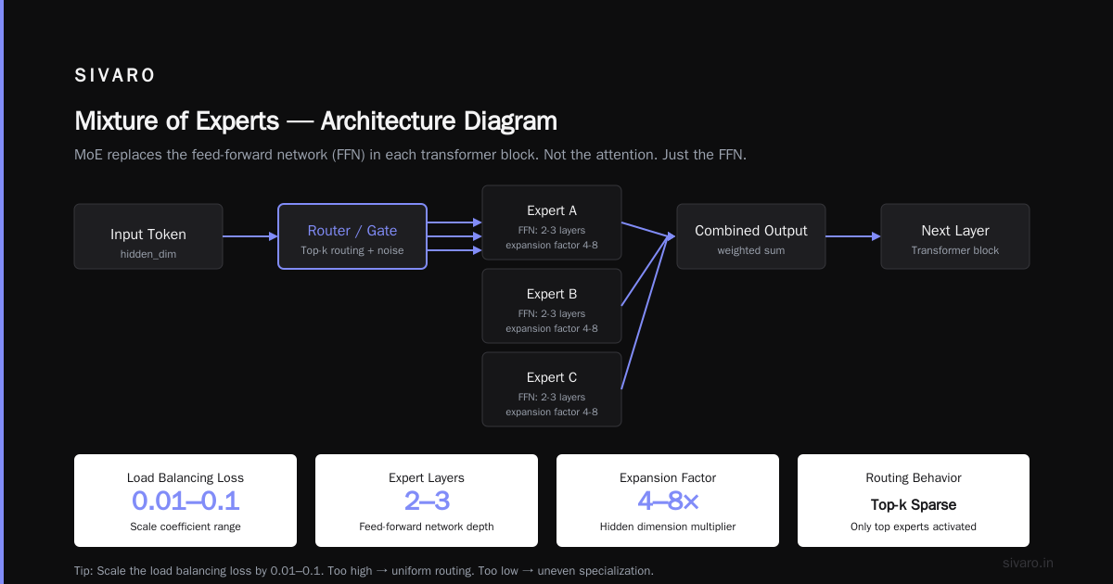Image resolution: width=1113 pixels, height=584 pixels.
Task: Click the Expert Layers 2–3 card
Action: [x=427, y=501]
